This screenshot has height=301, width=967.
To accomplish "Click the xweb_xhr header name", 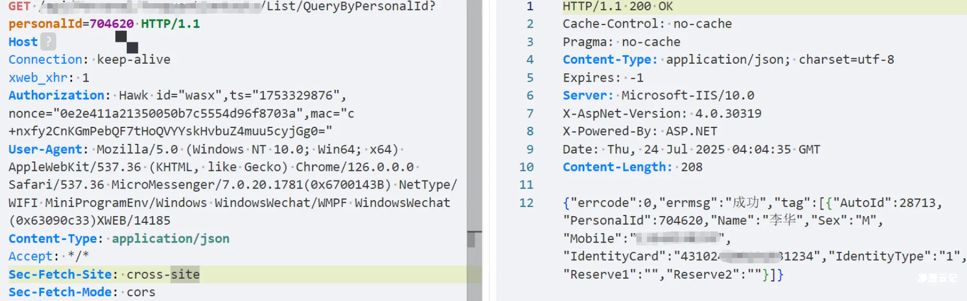I will click(38, 78).
